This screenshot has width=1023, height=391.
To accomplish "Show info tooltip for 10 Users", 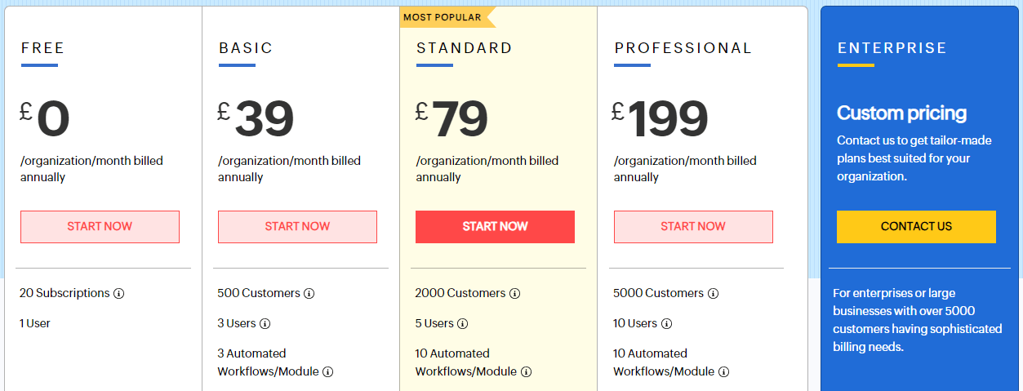I will click(666, 324).
